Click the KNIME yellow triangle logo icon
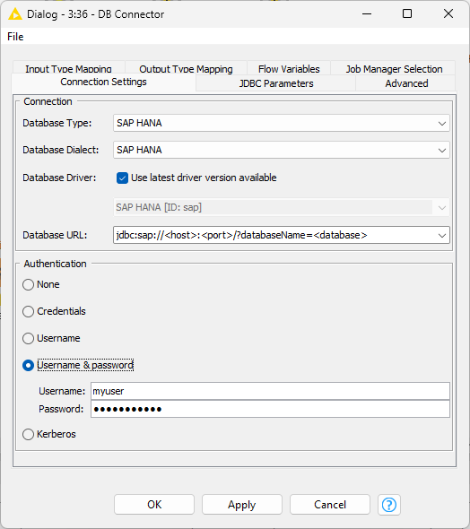This screenshot has height=529, width=470. click(x=15, y=14)
